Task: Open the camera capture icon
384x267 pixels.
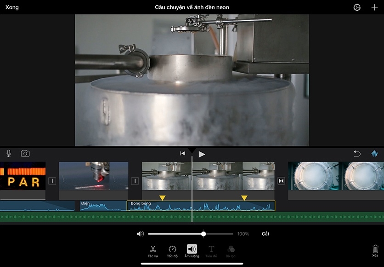Action: [25, 154]
